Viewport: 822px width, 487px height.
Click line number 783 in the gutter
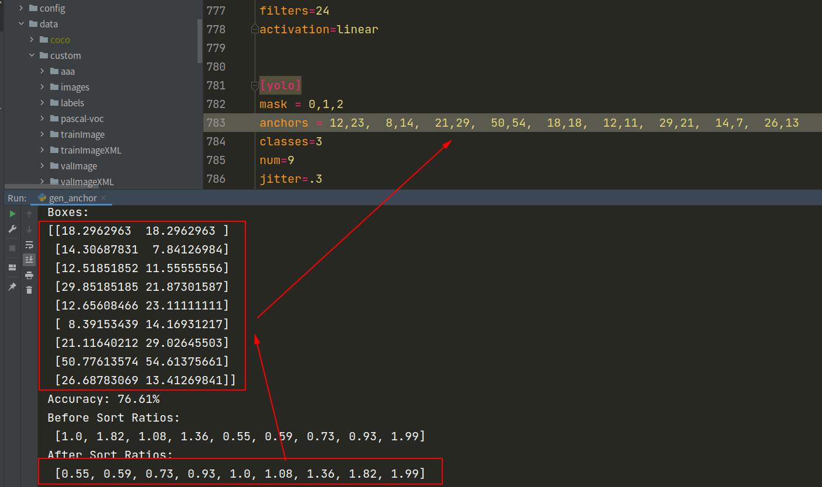216,123
